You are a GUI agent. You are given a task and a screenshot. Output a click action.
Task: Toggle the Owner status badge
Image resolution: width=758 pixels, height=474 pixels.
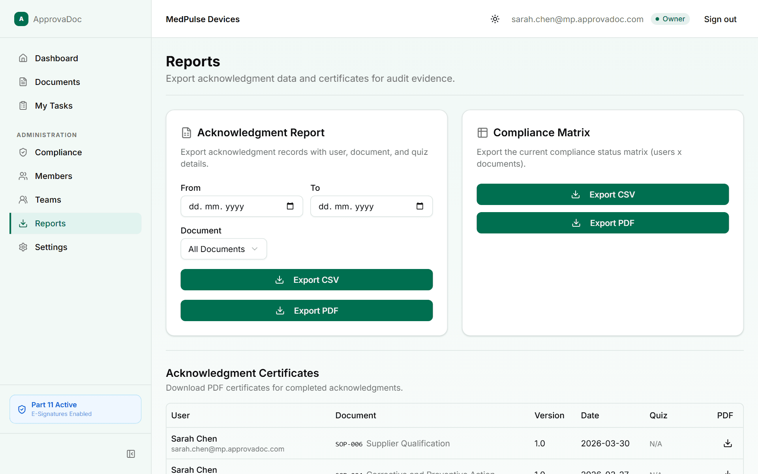(x=670, y=19)
